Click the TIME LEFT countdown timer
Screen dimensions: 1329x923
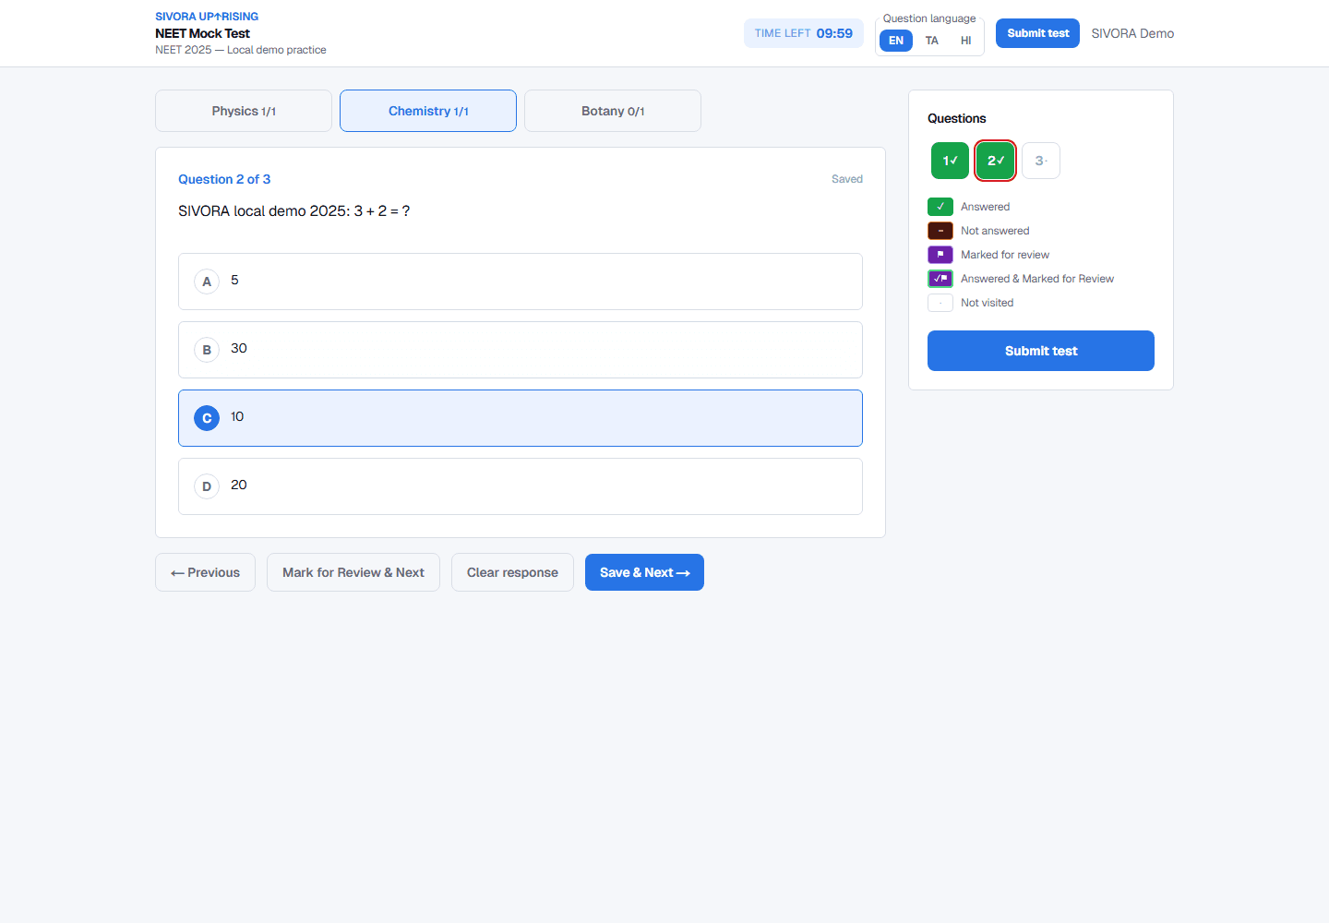[x=804, y=33]
